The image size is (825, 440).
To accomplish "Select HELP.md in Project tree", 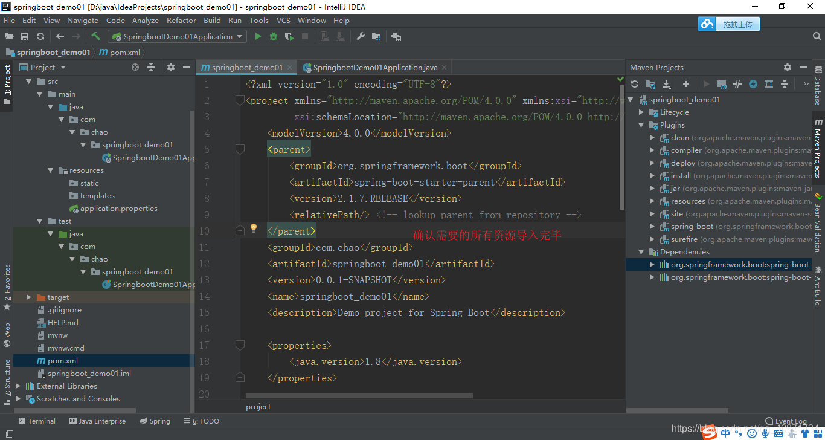I will coord(58,323).
